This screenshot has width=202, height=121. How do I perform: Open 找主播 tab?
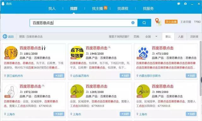98,9
